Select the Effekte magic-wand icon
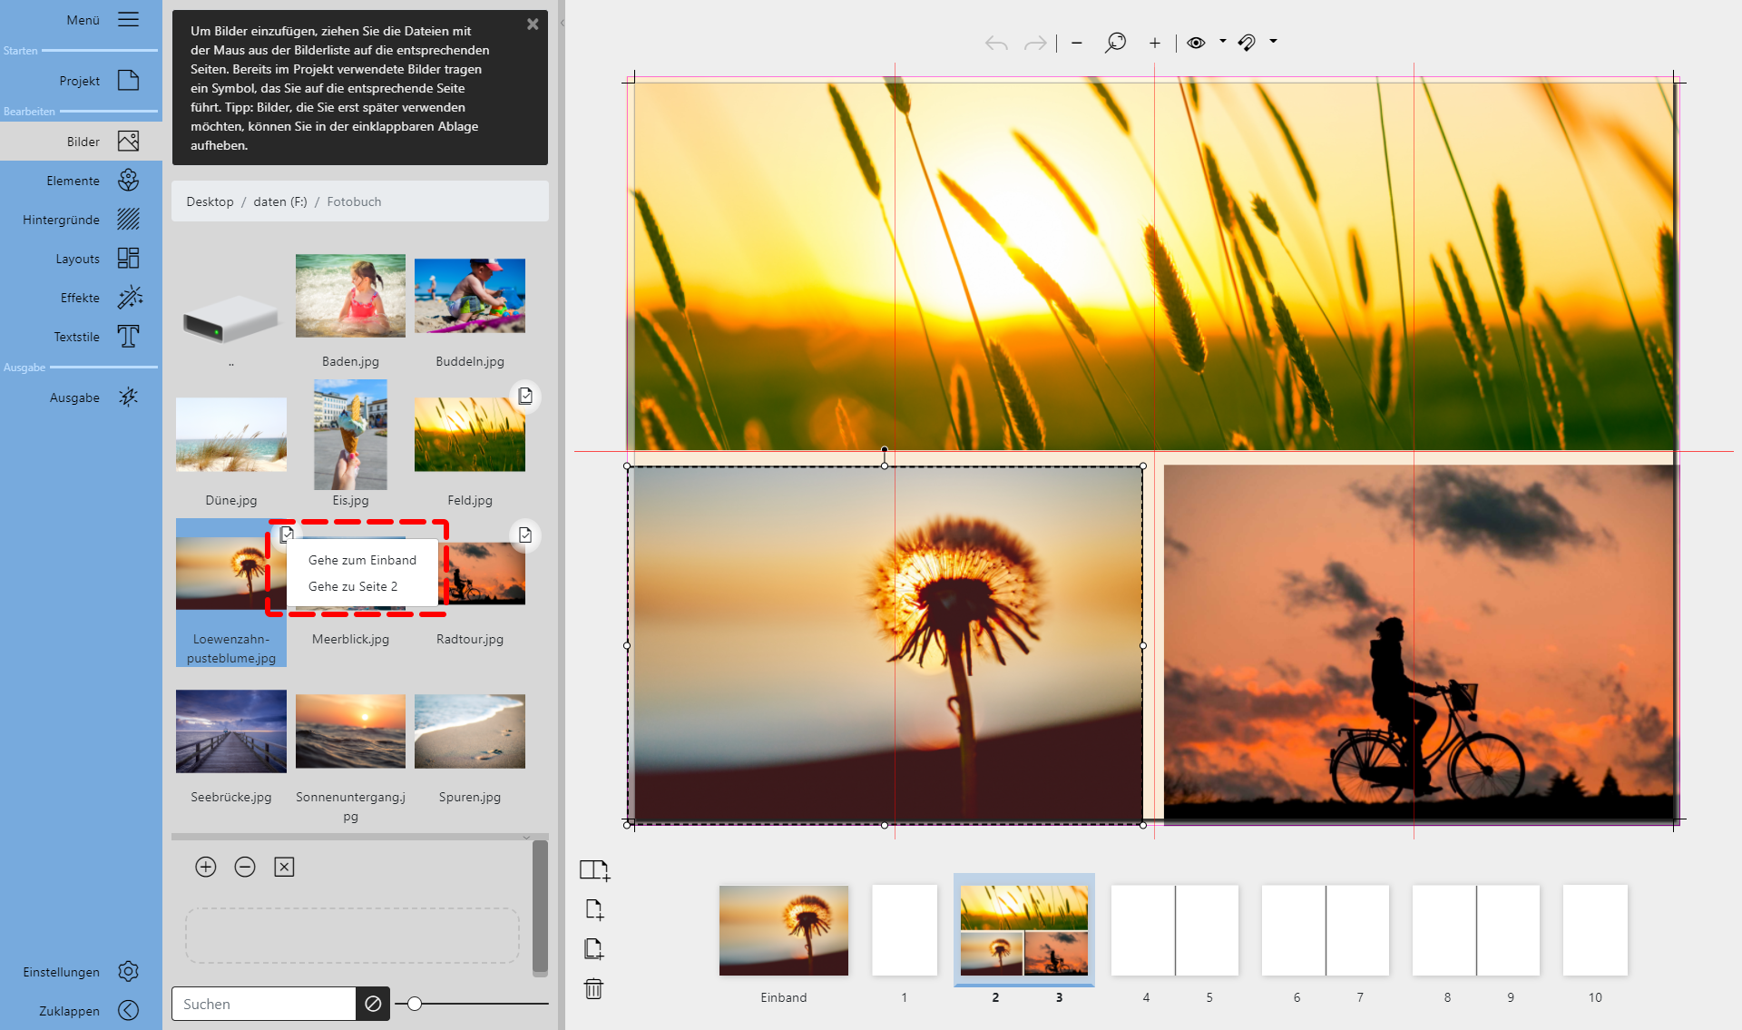Viewport: 1742px width, 1030px height. click(x=128, y=297)
